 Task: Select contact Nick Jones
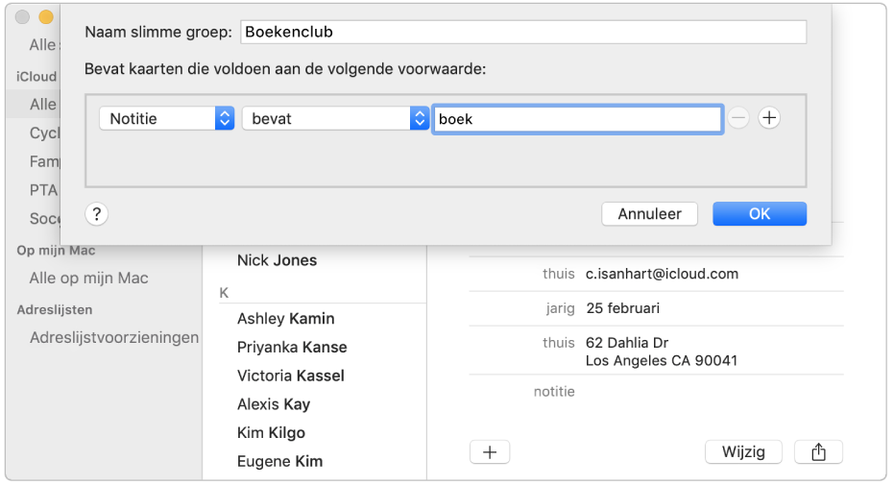278,260
